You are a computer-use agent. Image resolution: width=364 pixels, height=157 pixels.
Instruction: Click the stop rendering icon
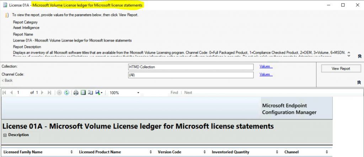59,93
